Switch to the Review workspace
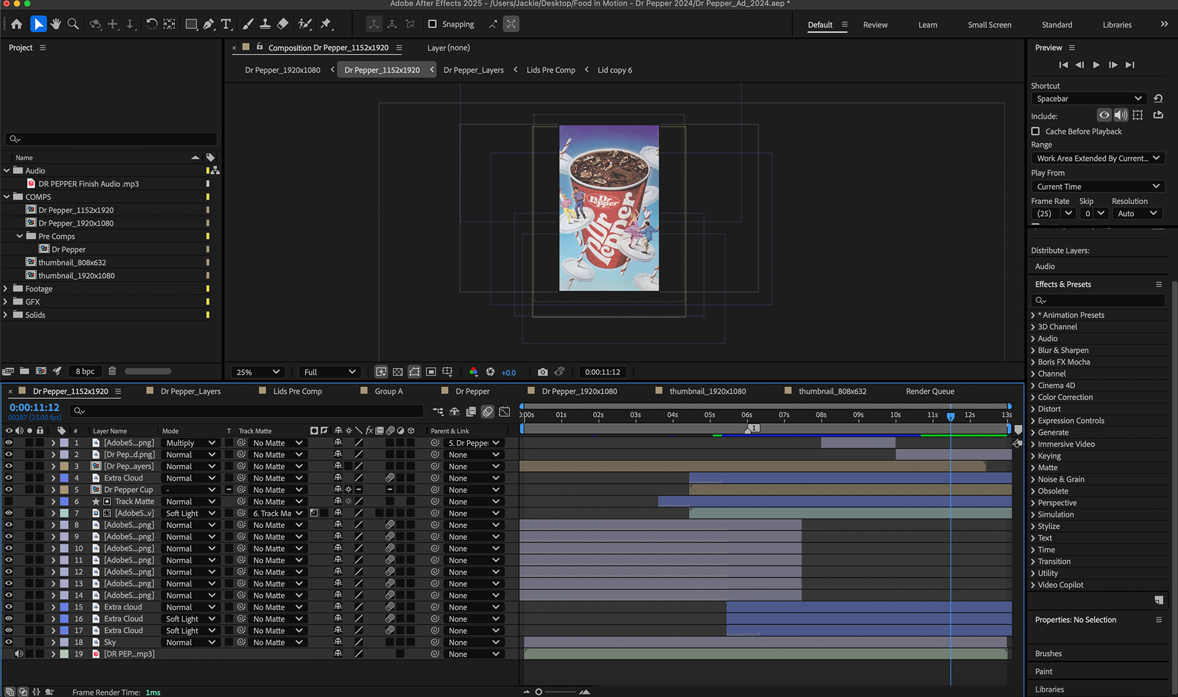Screen dimensions: 1178x697 (x=875, y=25)
